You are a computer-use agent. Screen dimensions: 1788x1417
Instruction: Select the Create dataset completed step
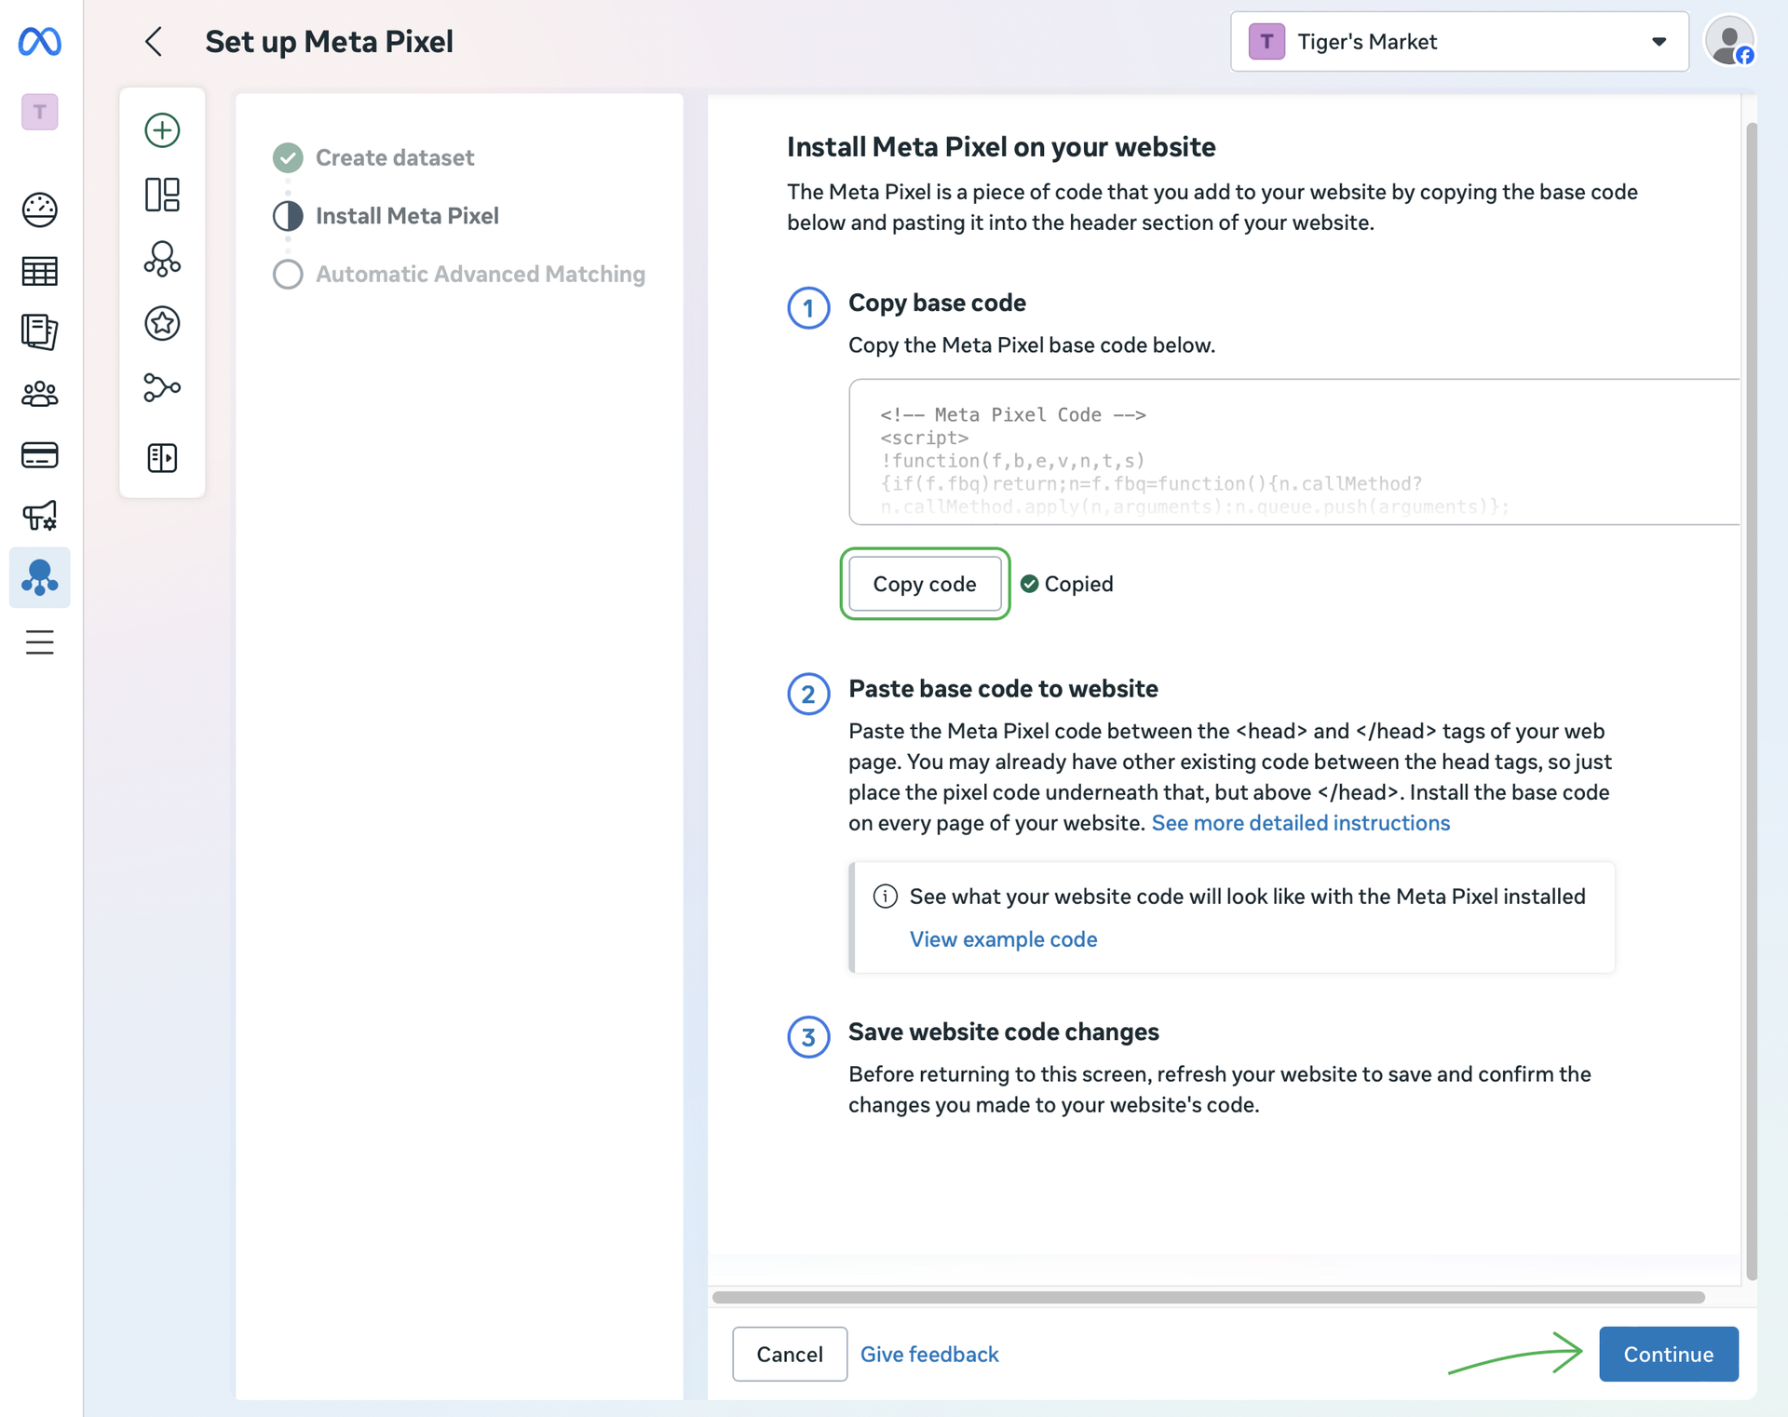pyautogui.click(x=394, y=157)
